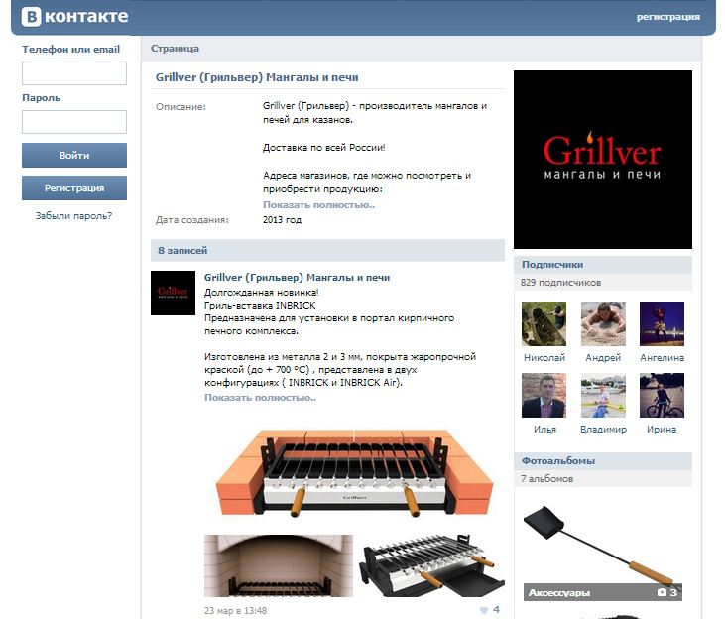
Task: Open subscriber Андрей's avatar
Action: 603,323
